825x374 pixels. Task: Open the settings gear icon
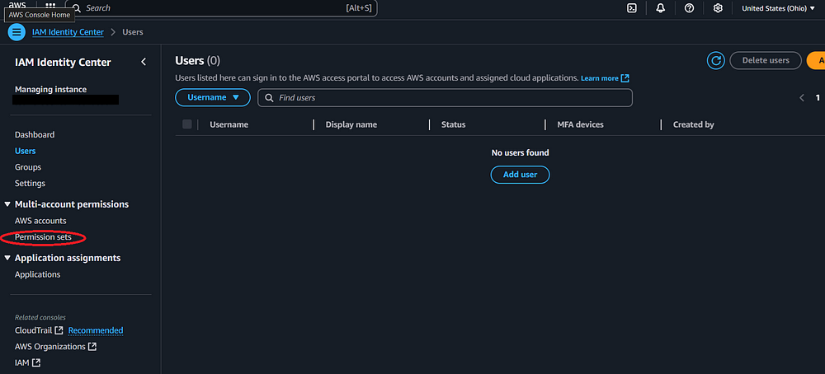718,8
